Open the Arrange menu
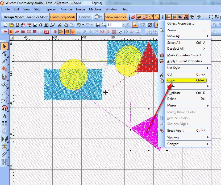This screenshot has height=185, width=221. [x=66, y=9]
